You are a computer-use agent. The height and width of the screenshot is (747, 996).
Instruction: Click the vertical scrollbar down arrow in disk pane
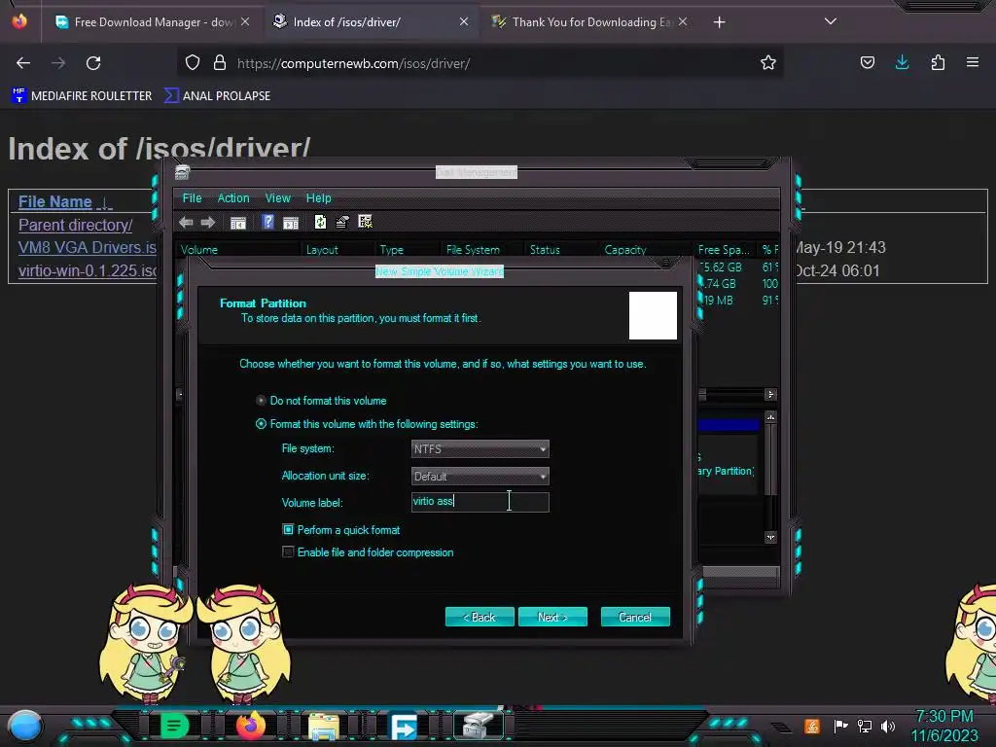[770, 537]
